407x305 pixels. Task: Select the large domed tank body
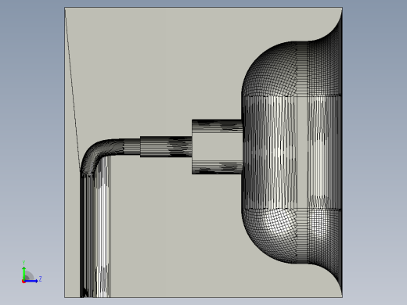coord(292,152)
